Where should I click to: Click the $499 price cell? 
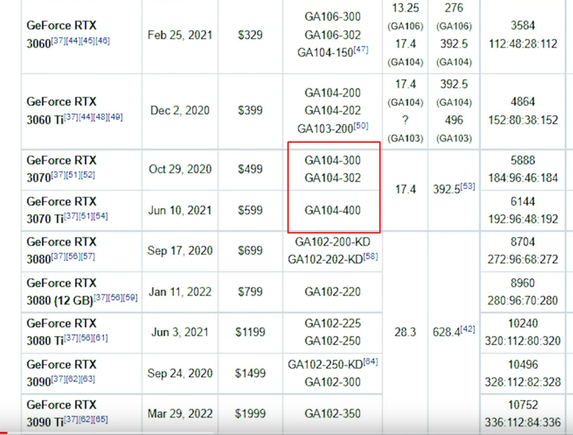250,169
